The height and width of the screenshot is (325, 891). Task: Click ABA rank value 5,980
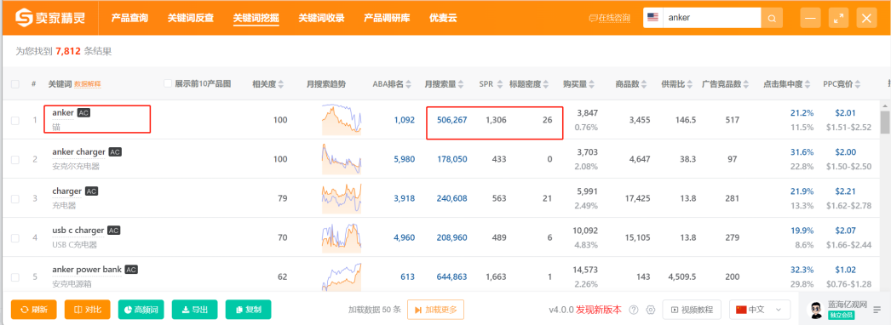(405, 159)
